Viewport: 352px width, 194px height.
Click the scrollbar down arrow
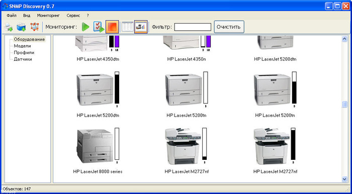(344, 179)
